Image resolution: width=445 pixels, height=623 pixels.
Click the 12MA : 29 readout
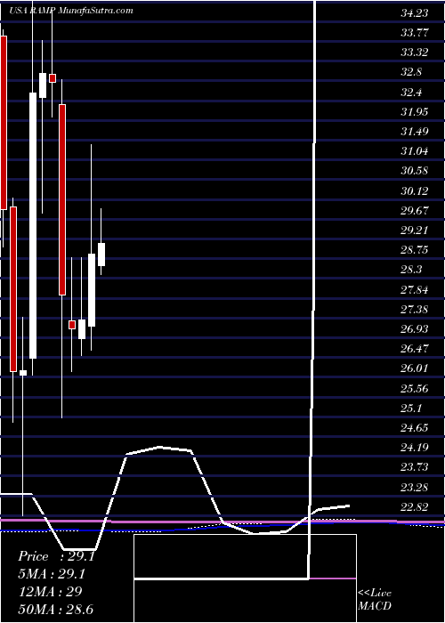click(50, 591)
